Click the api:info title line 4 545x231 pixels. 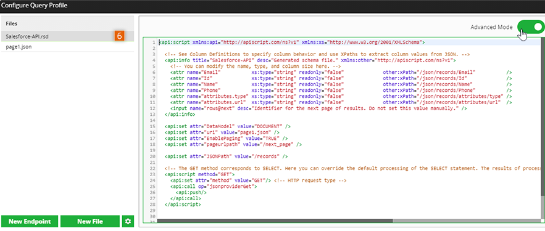pos(310,60)
